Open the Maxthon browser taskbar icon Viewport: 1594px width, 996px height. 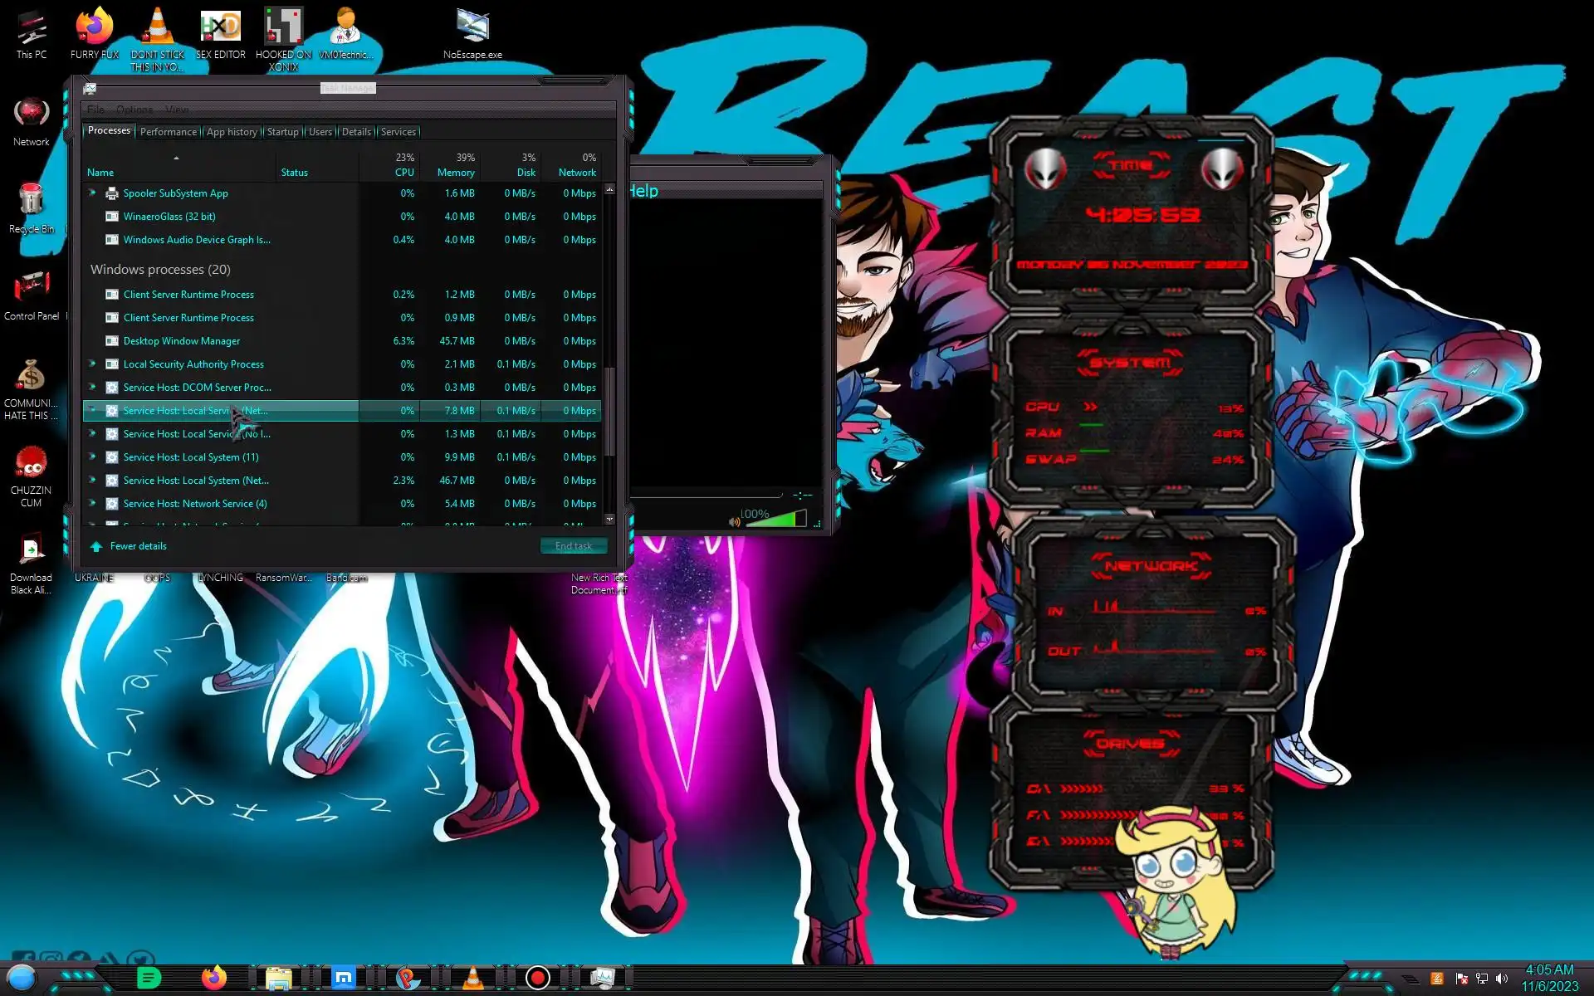coord(343,978)
